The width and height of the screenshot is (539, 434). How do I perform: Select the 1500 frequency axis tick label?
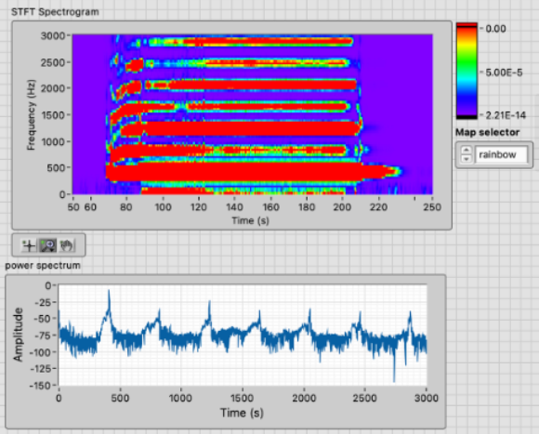[53, 115]
